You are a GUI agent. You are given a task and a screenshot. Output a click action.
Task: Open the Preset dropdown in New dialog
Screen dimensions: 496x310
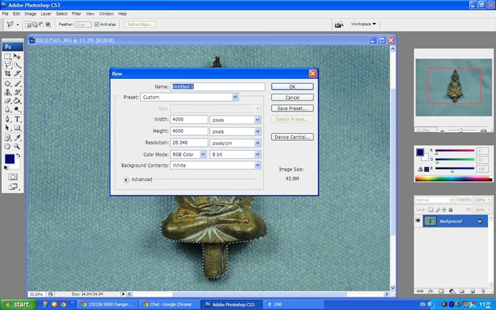(235, 97)
